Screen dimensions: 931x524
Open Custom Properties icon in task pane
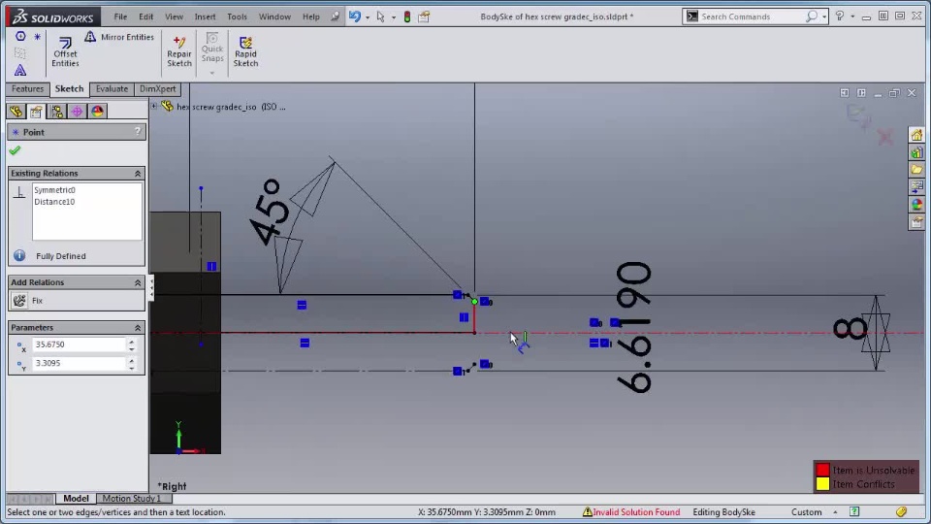point(916,222)
